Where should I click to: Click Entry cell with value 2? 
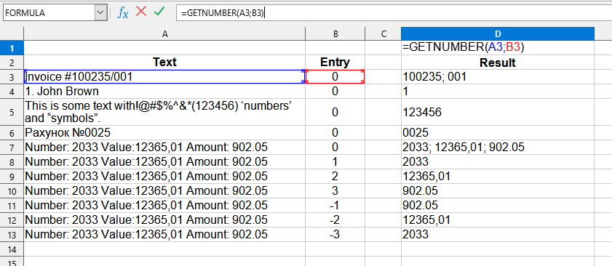(x=335, y=177)
